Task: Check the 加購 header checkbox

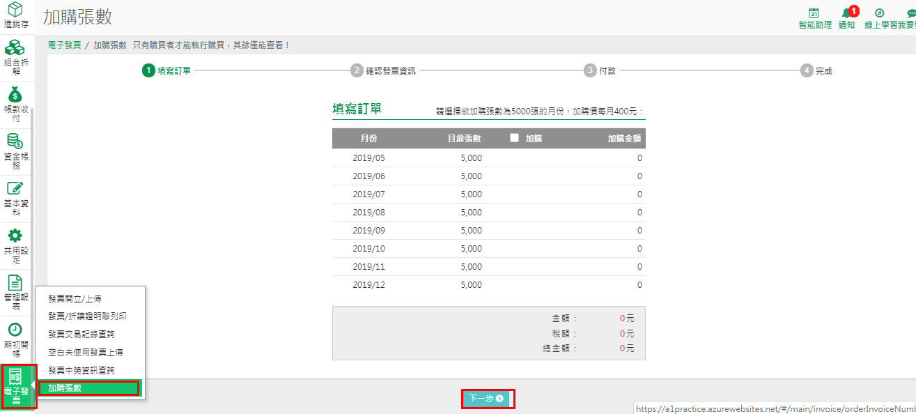Action: [x=515, y=138]
